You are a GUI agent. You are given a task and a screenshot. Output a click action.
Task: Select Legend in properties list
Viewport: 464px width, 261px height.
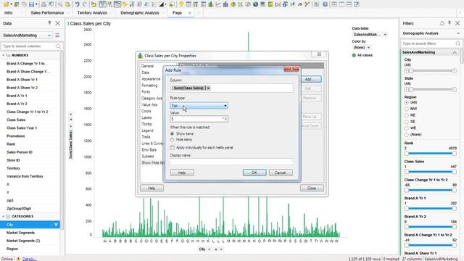pos(147,130)
